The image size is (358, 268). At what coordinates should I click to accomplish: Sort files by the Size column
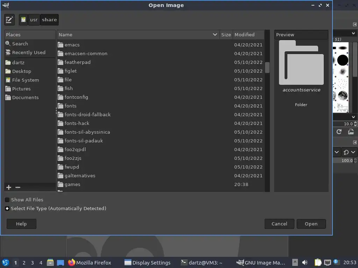[226, 35]
